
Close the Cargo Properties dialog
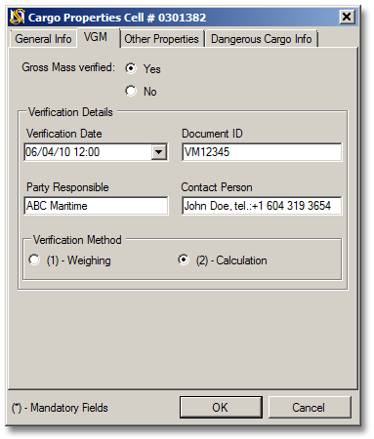[x=347, y=17]
